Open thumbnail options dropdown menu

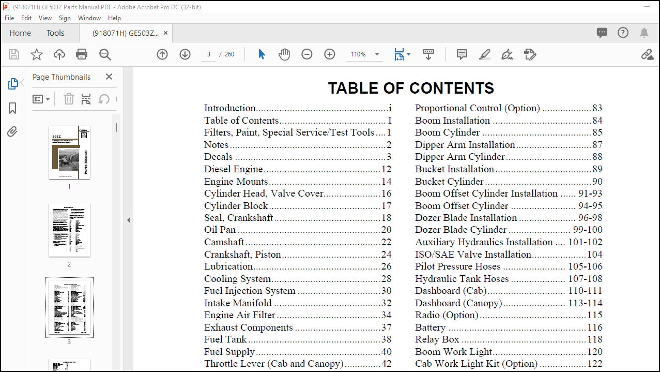click(41, 99)
